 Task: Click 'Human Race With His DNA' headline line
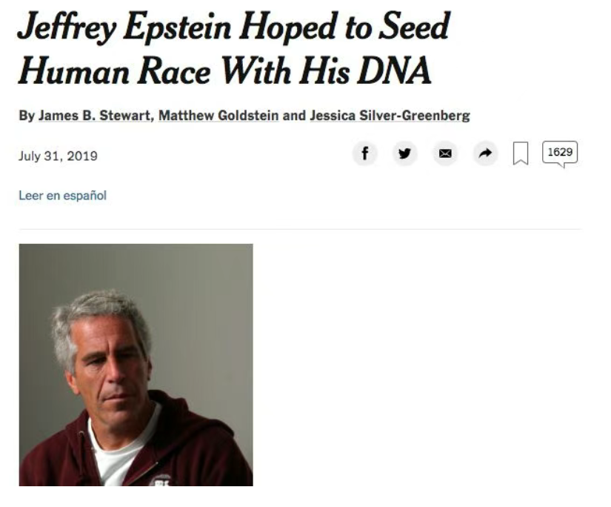[224, 71]
